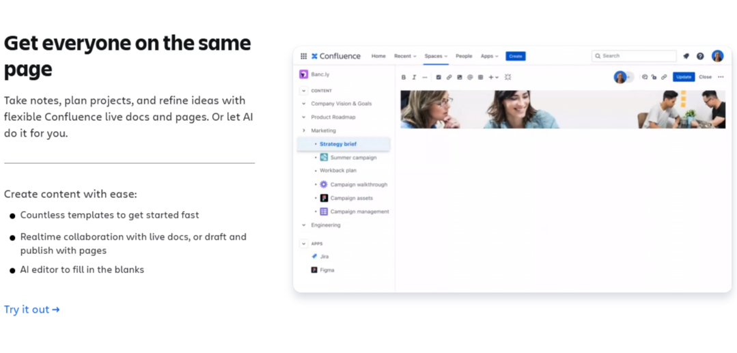Toggle italic formatting in editor toolbar
Viewport: 737px width, 353px height.
tap(414, 77)
